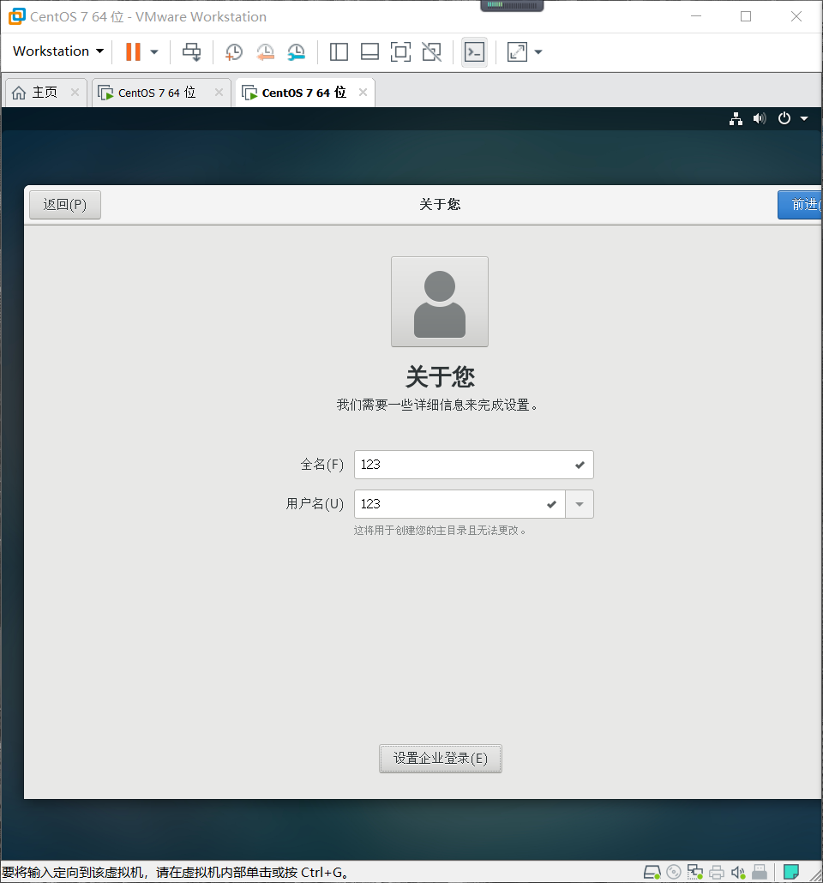The image size is (823, 883).
Task: Click the network adapter status icon
Action: click(x=695, y=873)
